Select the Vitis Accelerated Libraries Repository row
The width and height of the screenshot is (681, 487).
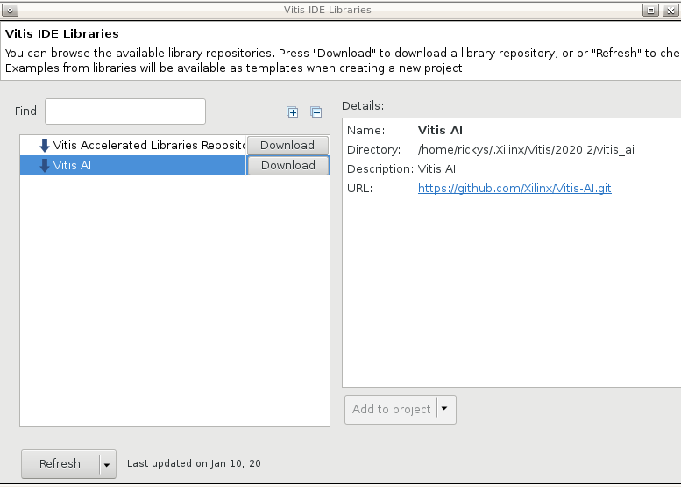pyautogui.click(x=140, y=146)
